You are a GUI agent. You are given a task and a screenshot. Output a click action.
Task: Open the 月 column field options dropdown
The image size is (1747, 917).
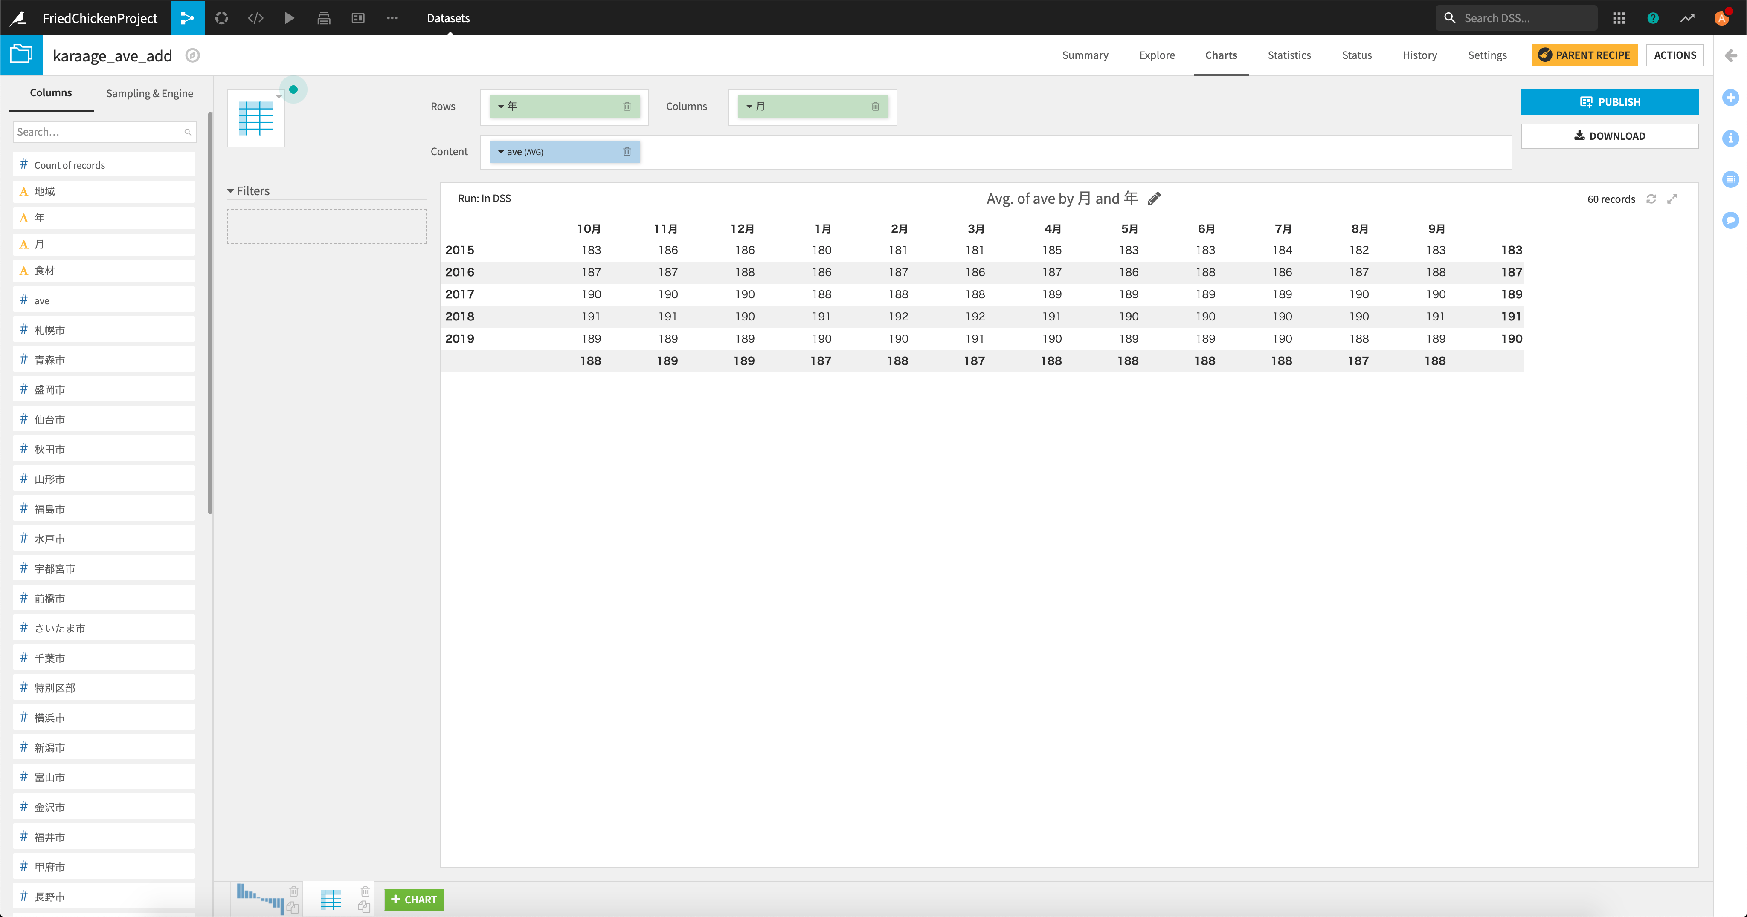coord(749,107)
